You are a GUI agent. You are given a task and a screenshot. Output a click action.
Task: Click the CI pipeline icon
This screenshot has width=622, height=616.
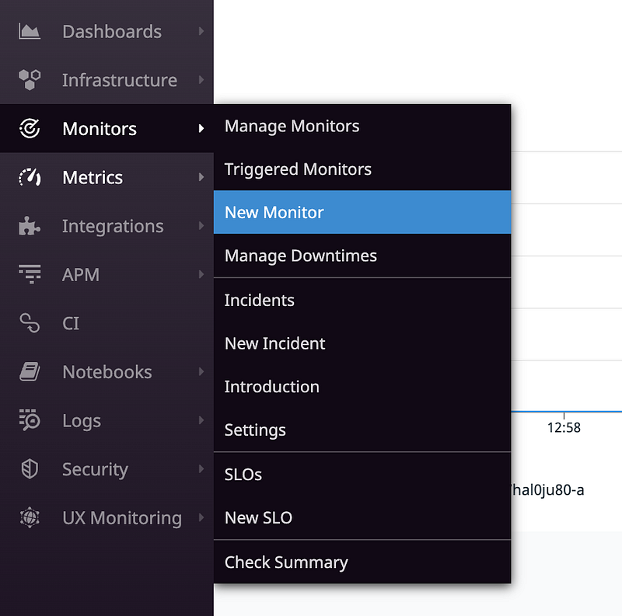[30, 323]
